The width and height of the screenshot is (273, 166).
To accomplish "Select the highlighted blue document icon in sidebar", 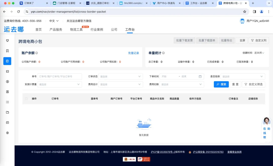I will (x=7, y=61).
